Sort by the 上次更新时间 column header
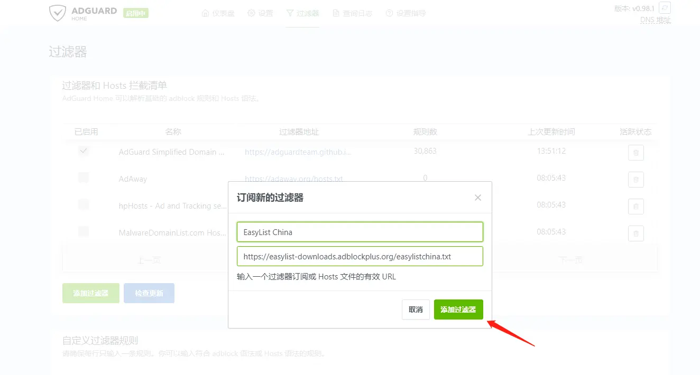The width and height of the screenshot is (700, 375). tap(551, 132)
